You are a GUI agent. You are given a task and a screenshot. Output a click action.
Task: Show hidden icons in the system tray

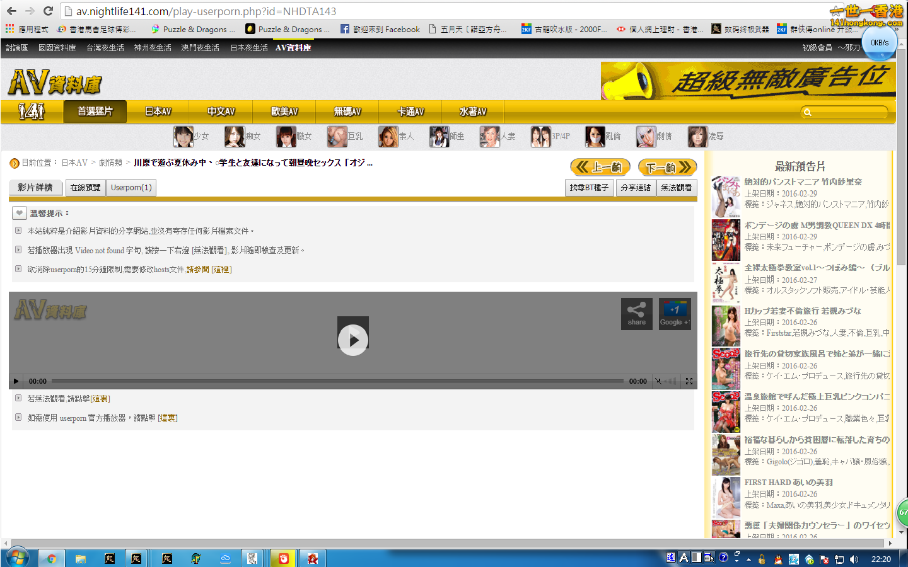748,559
